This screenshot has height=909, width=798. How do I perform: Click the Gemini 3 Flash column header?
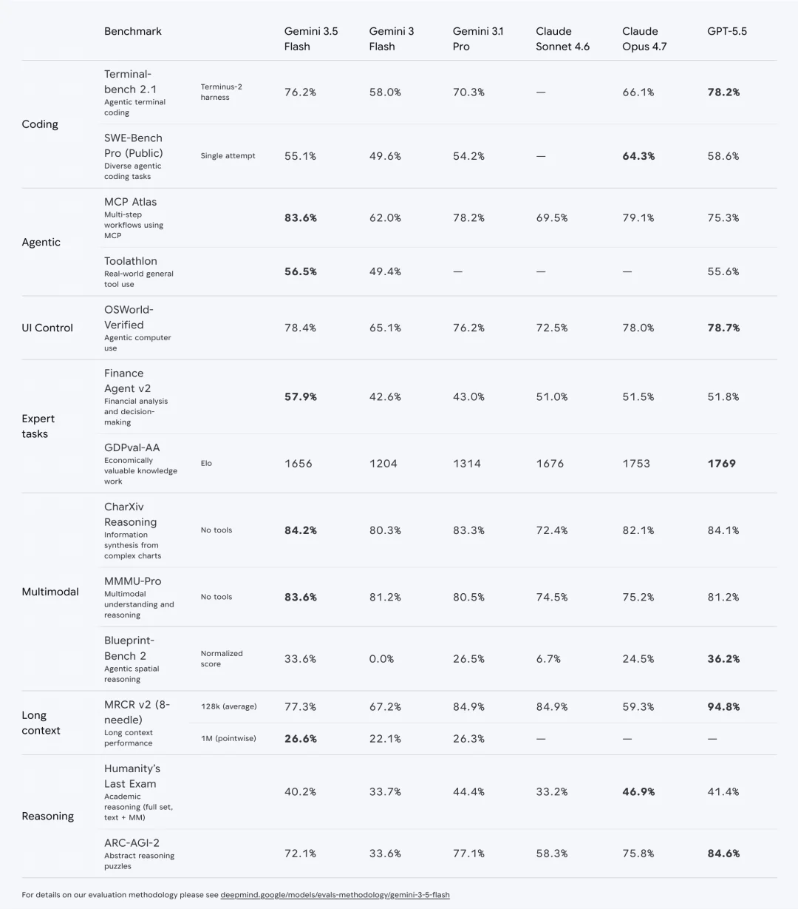tap(392, 38)
